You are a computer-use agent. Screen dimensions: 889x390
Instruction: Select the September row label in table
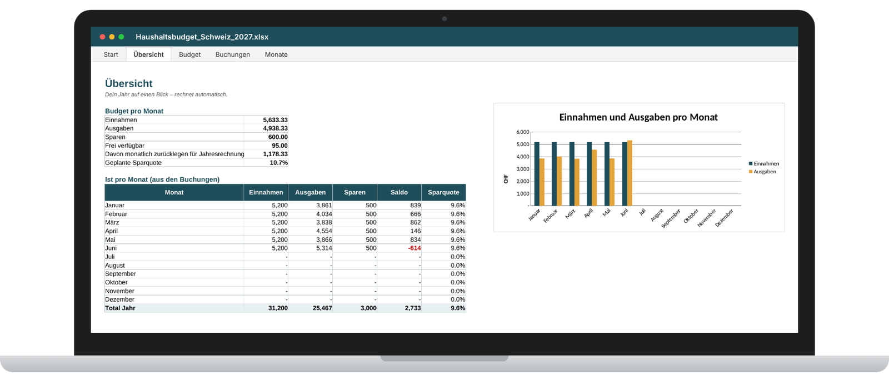tap(121, 274)
